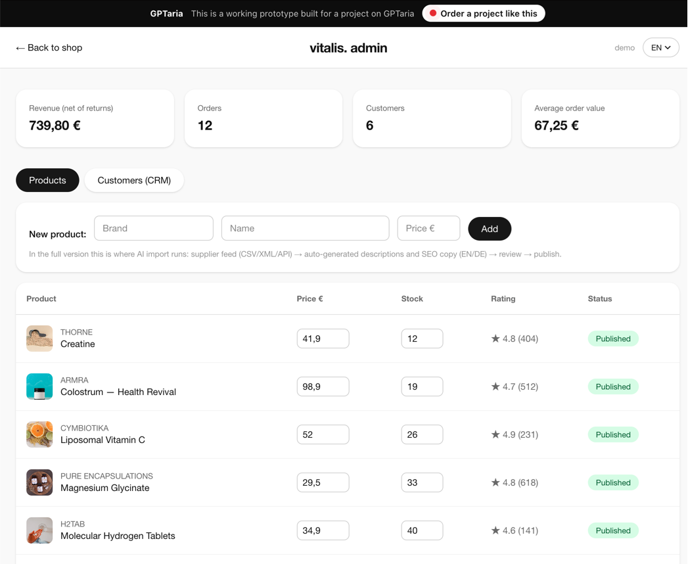Click the Thorne Creatine product thumbnail
The width and height of the screenshot is (688, 564).
pyautogui.click(x=39, y=339)
